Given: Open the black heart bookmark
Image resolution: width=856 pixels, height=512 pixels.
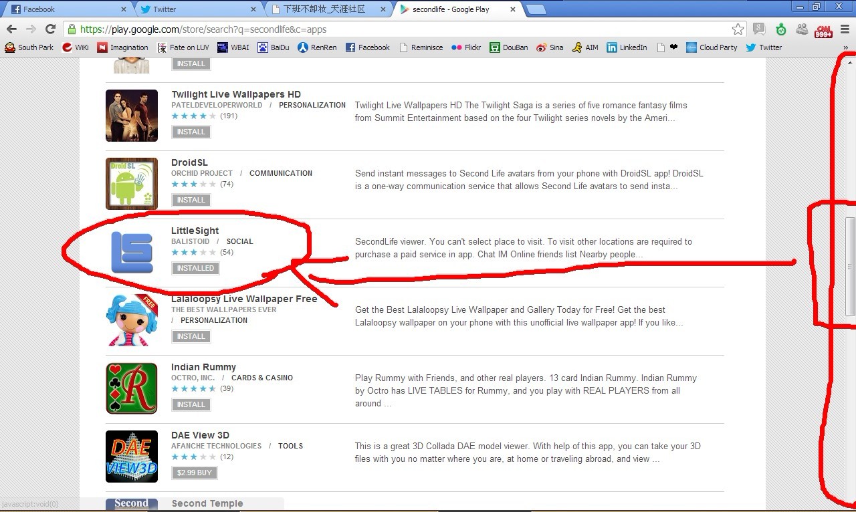Looking at the screenshot, I should [667, 47].
